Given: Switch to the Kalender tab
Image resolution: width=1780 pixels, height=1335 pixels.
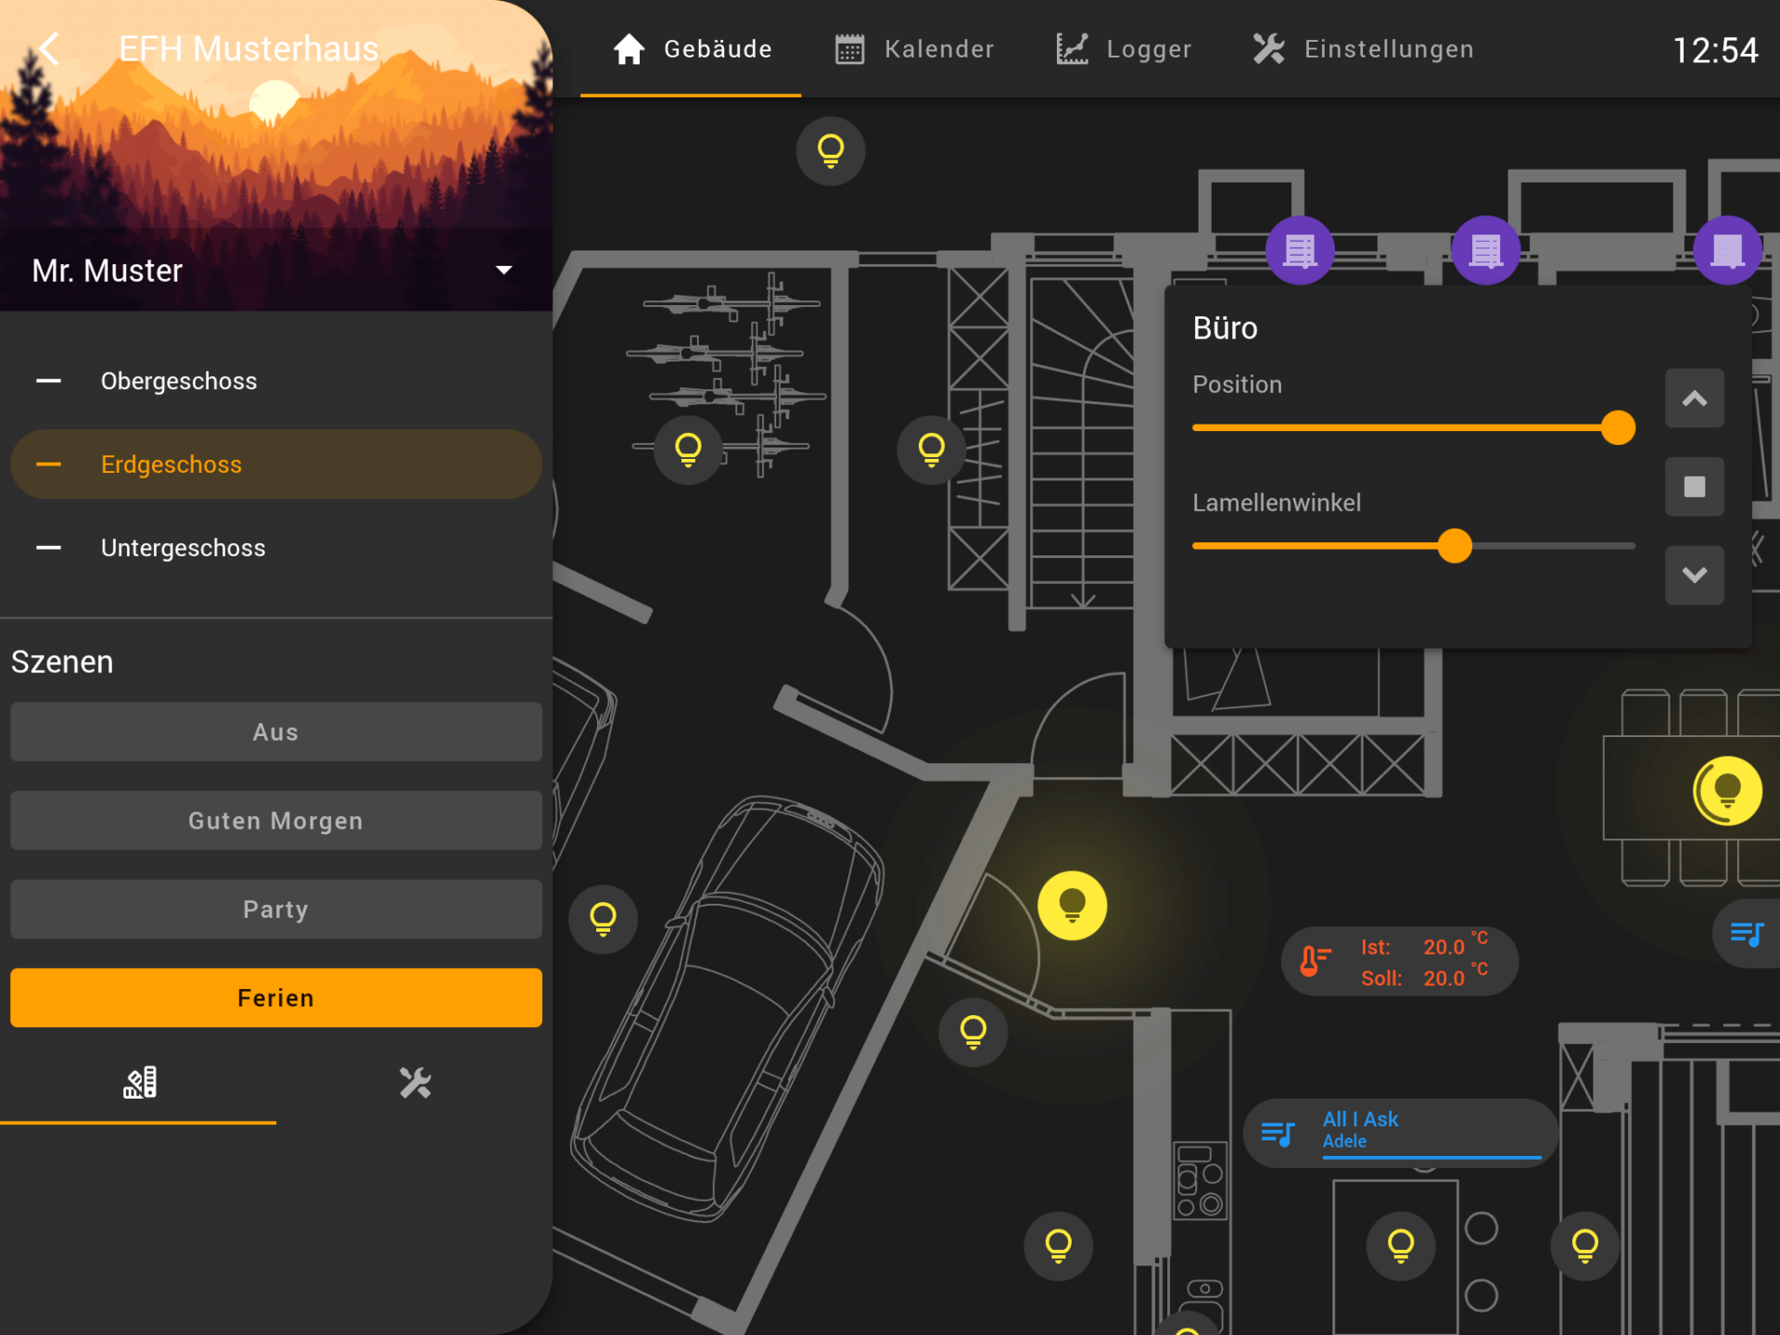Looking at the screenshot, I should pos(914,49).
